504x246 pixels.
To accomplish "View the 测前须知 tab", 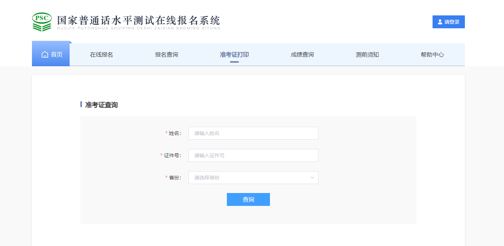I will point(367,55).
